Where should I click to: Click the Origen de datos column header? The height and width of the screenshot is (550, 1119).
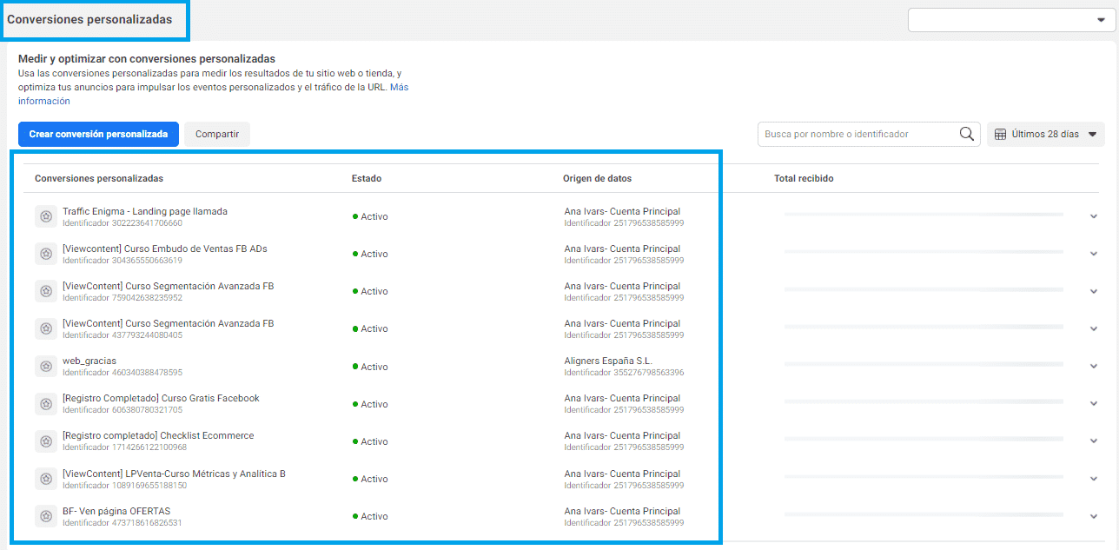[x=598, y=178]
